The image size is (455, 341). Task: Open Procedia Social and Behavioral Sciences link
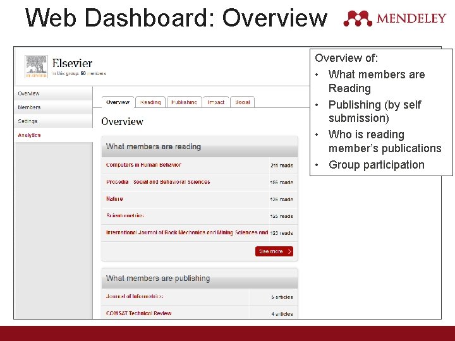(x=158, y=182)
